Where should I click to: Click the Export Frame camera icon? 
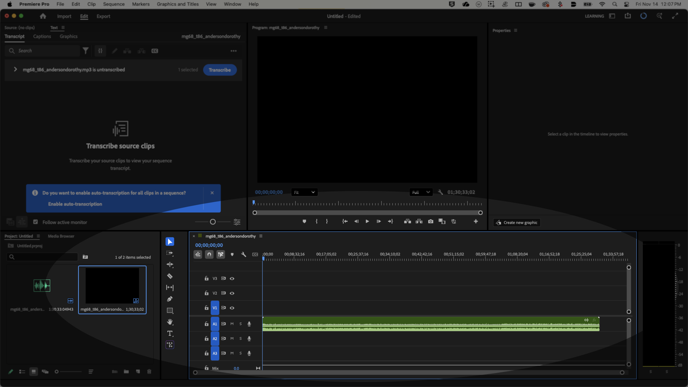(431, 221)
